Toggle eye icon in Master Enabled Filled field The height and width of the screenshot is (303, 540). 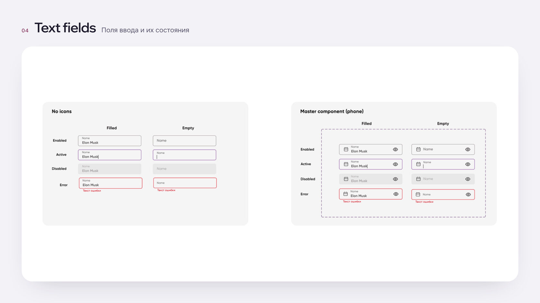click(395, 149)
